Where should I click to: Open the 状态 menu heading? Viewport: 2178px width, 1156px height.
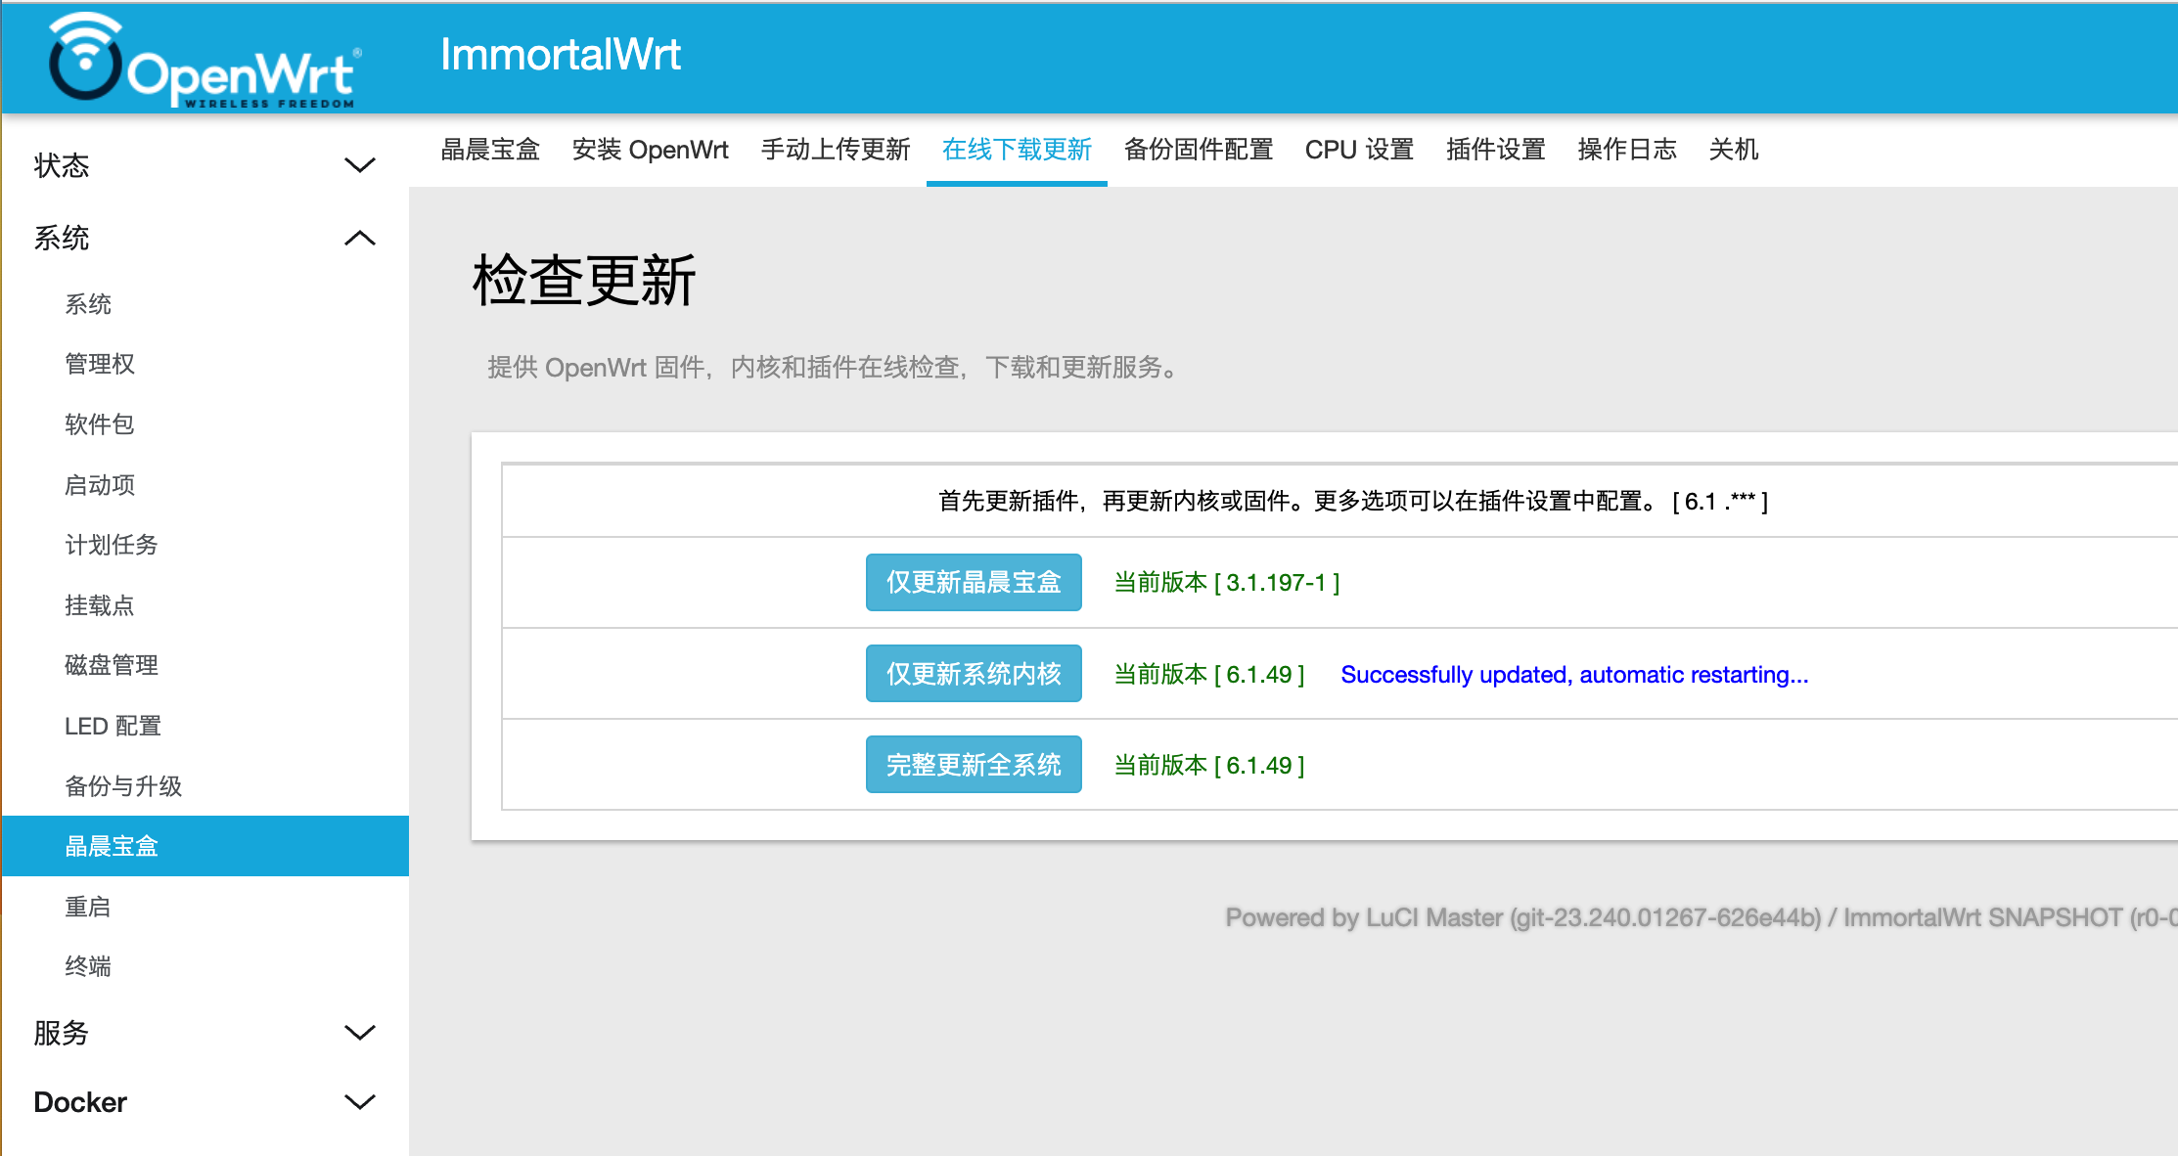pos(62,165)
